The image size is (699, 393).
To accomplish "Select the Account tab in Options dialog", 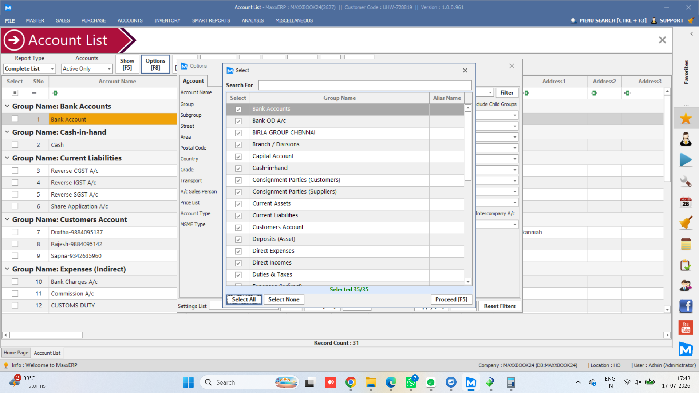I will pyautogui.click(x=193, y=81).
